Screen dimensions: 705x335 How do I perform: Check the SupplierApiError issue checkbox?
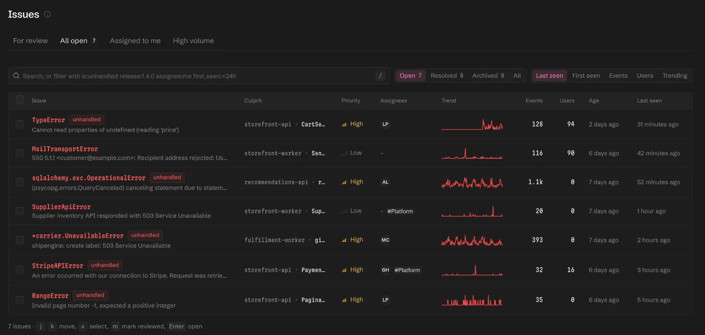(x=20, y=211)
